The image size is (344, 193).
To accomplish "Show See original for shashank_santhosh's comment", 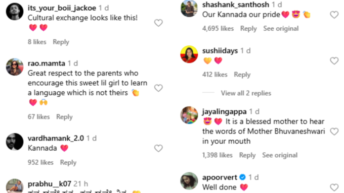I will point(281,28).
